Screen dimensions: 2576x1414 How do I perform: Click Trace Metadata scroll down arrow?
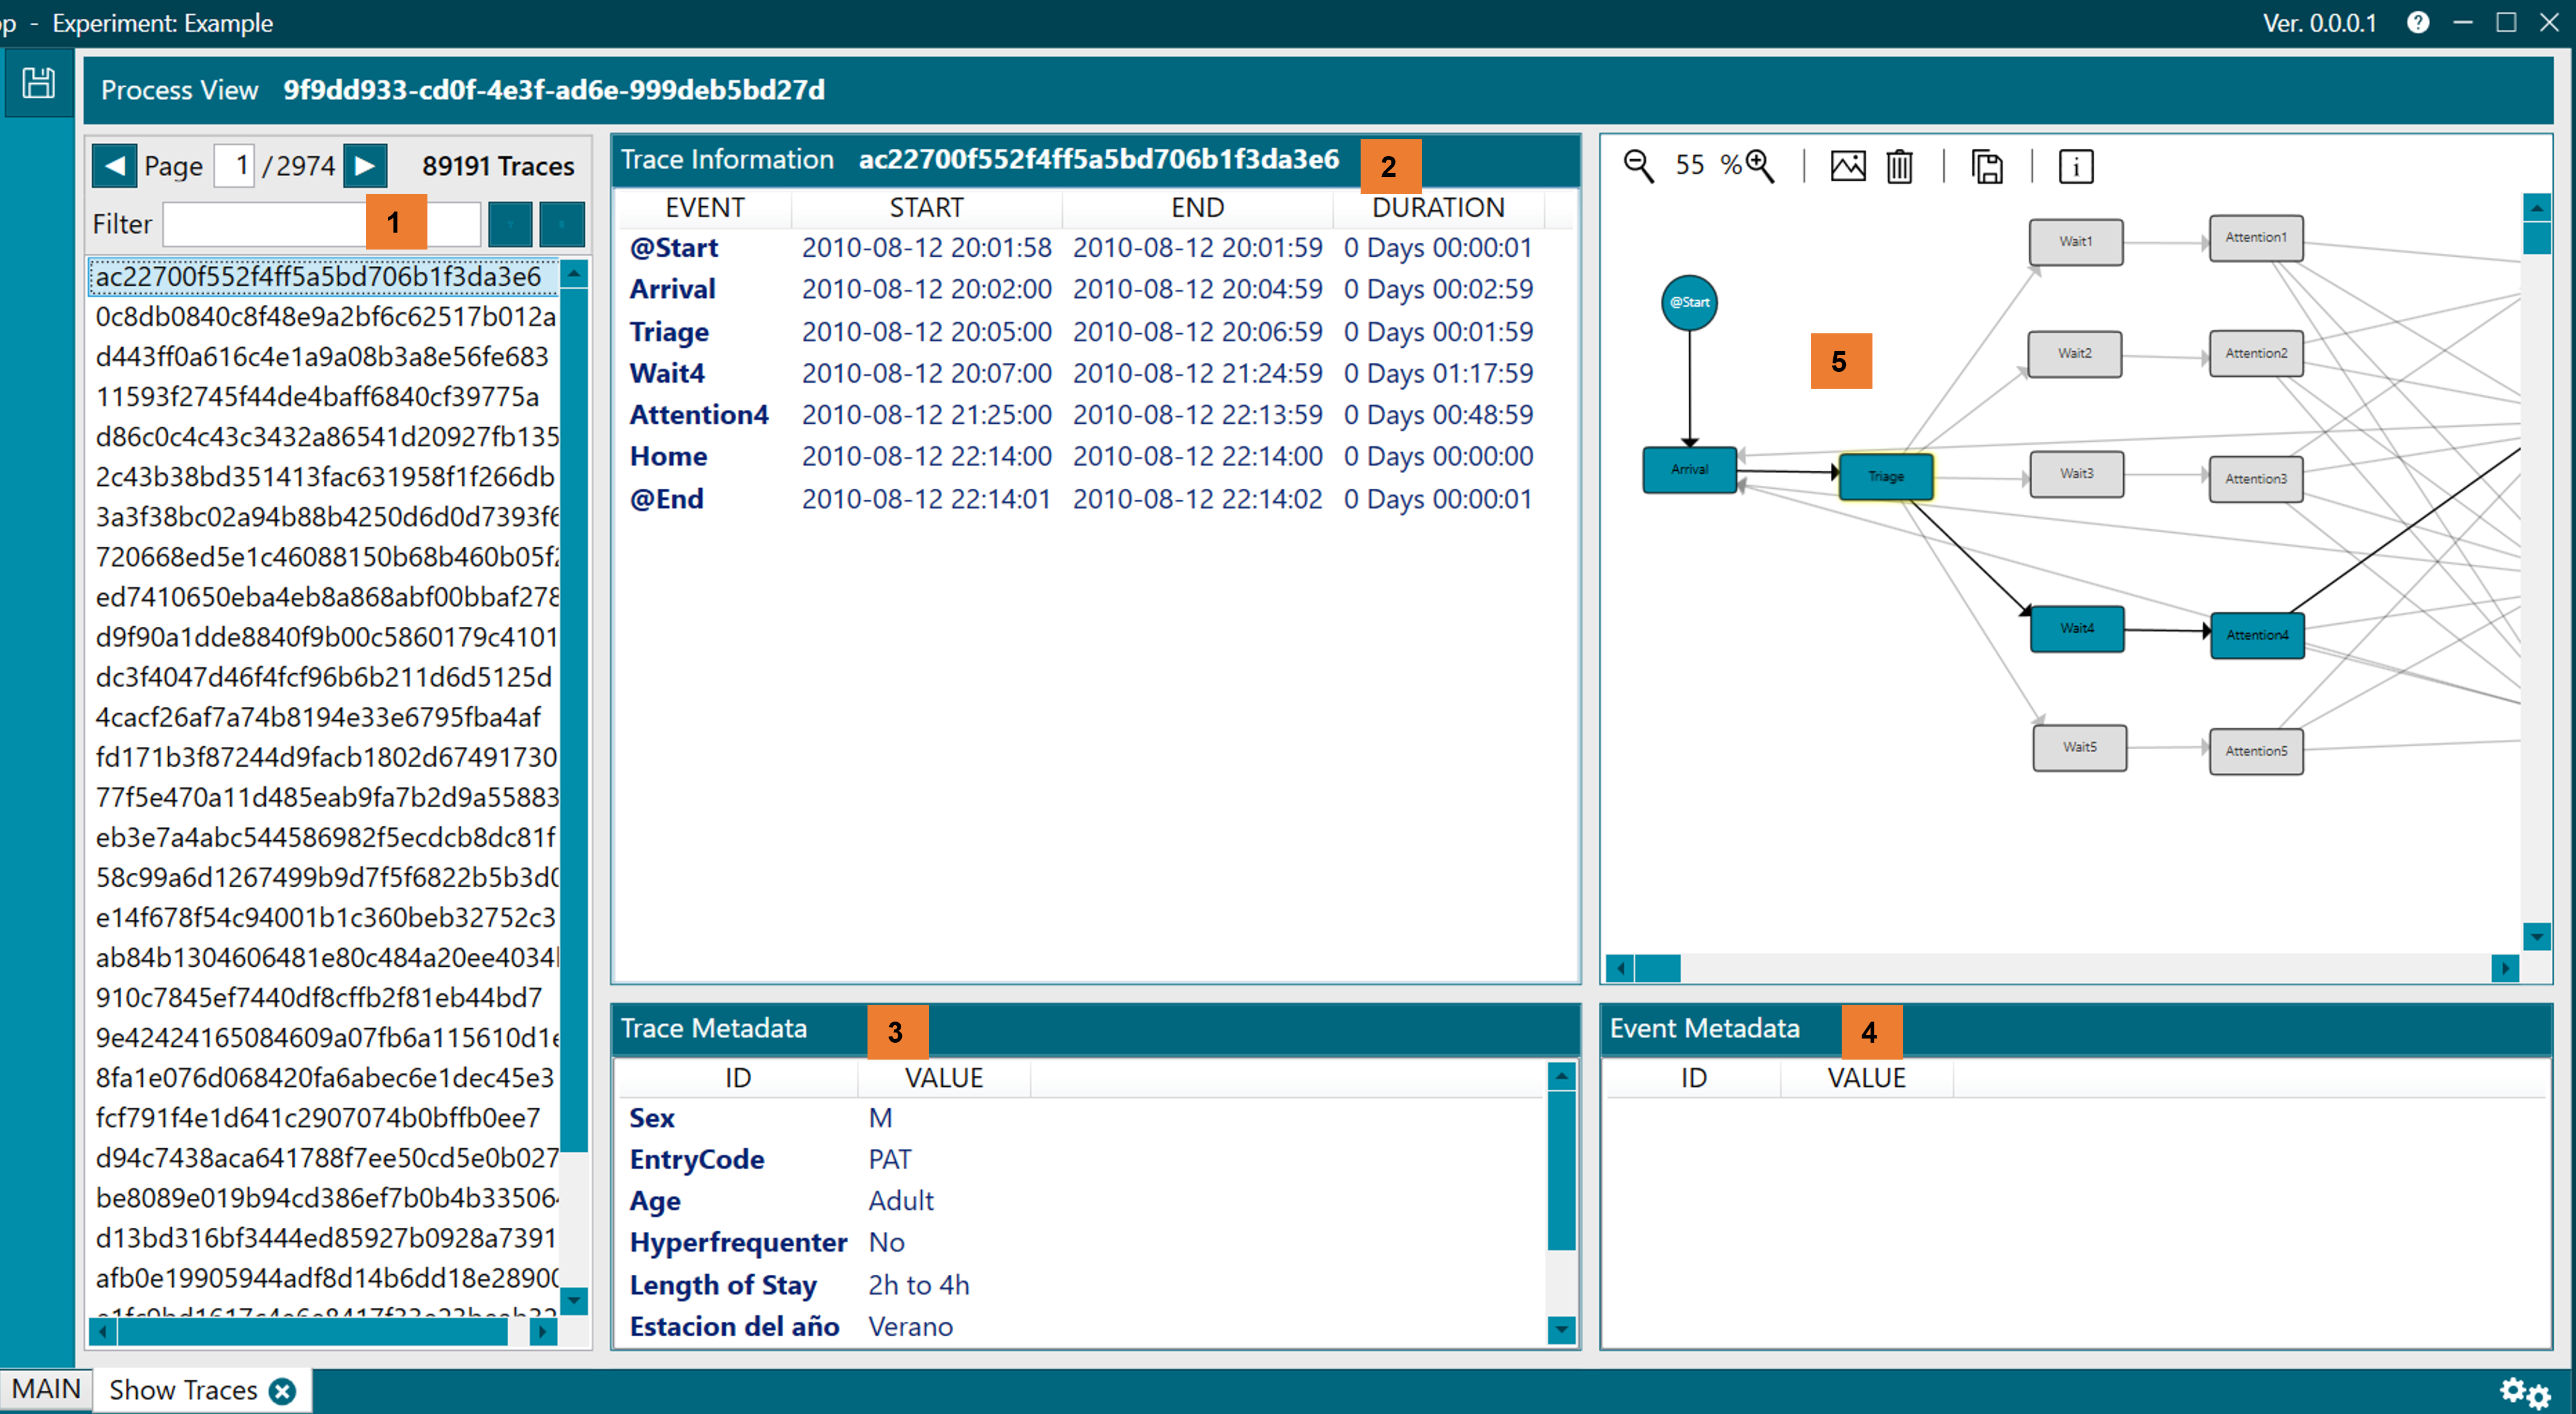pos(1561,1330)
